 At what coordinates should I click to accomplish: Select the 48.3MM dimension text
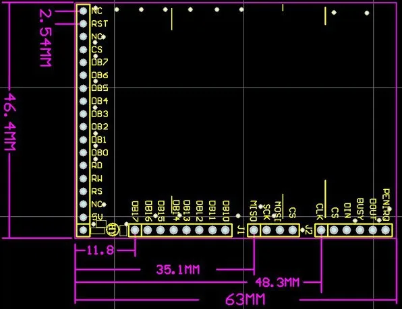click(277, 283)
